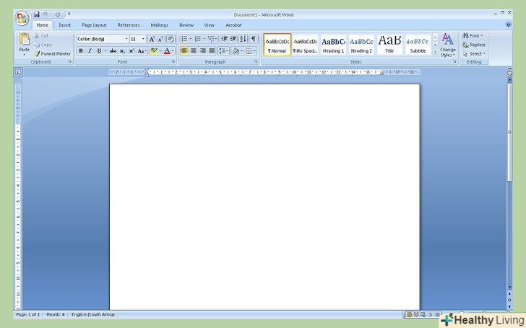Enable center text alignment
Image resolution: width=526 pixels, height=328 pixels.
[x=193, y=51]
